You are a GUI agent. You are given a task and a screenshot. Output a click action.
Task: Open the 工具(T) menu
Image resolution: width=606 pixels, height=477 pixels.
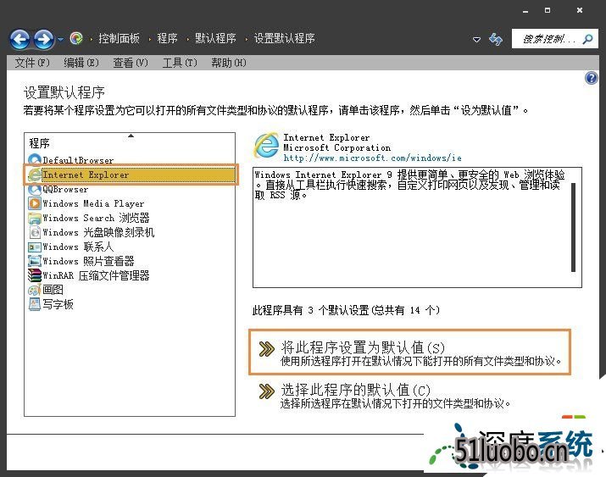tap(179, 63)
